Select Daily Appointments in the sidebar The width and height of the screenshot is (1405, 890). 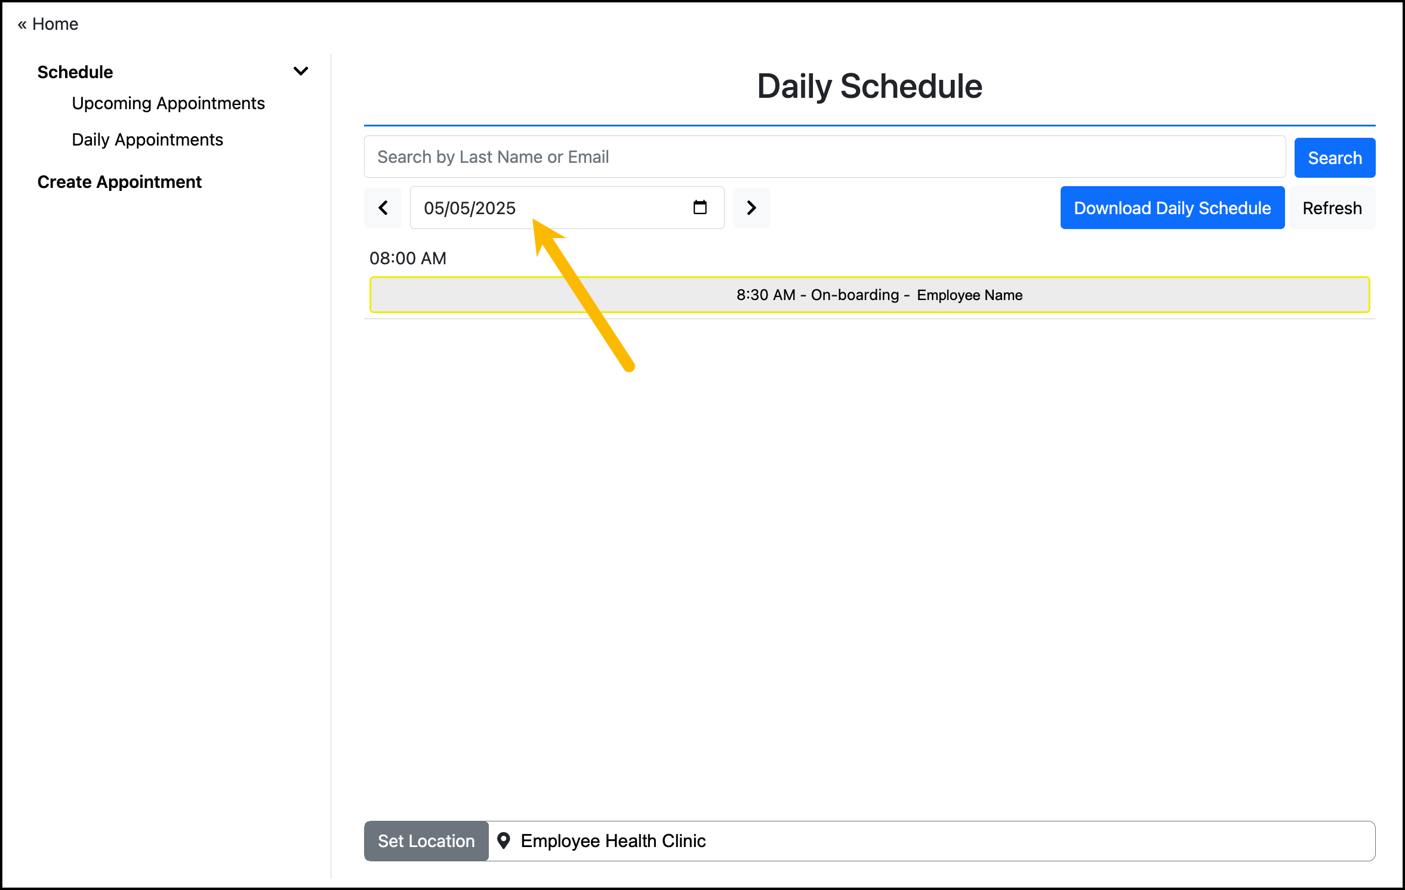pyautogui.click(x=147, y=139)
